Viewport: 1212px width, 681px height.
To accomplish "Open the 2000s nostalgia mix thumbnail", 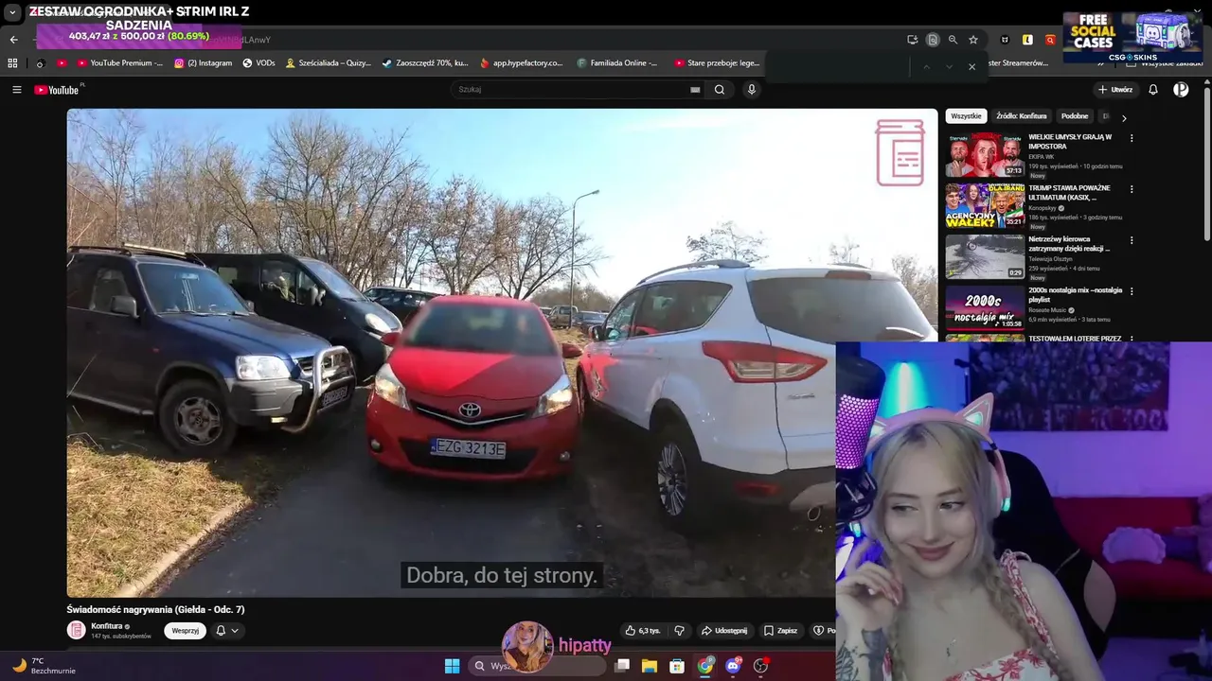I will (985, 307).
